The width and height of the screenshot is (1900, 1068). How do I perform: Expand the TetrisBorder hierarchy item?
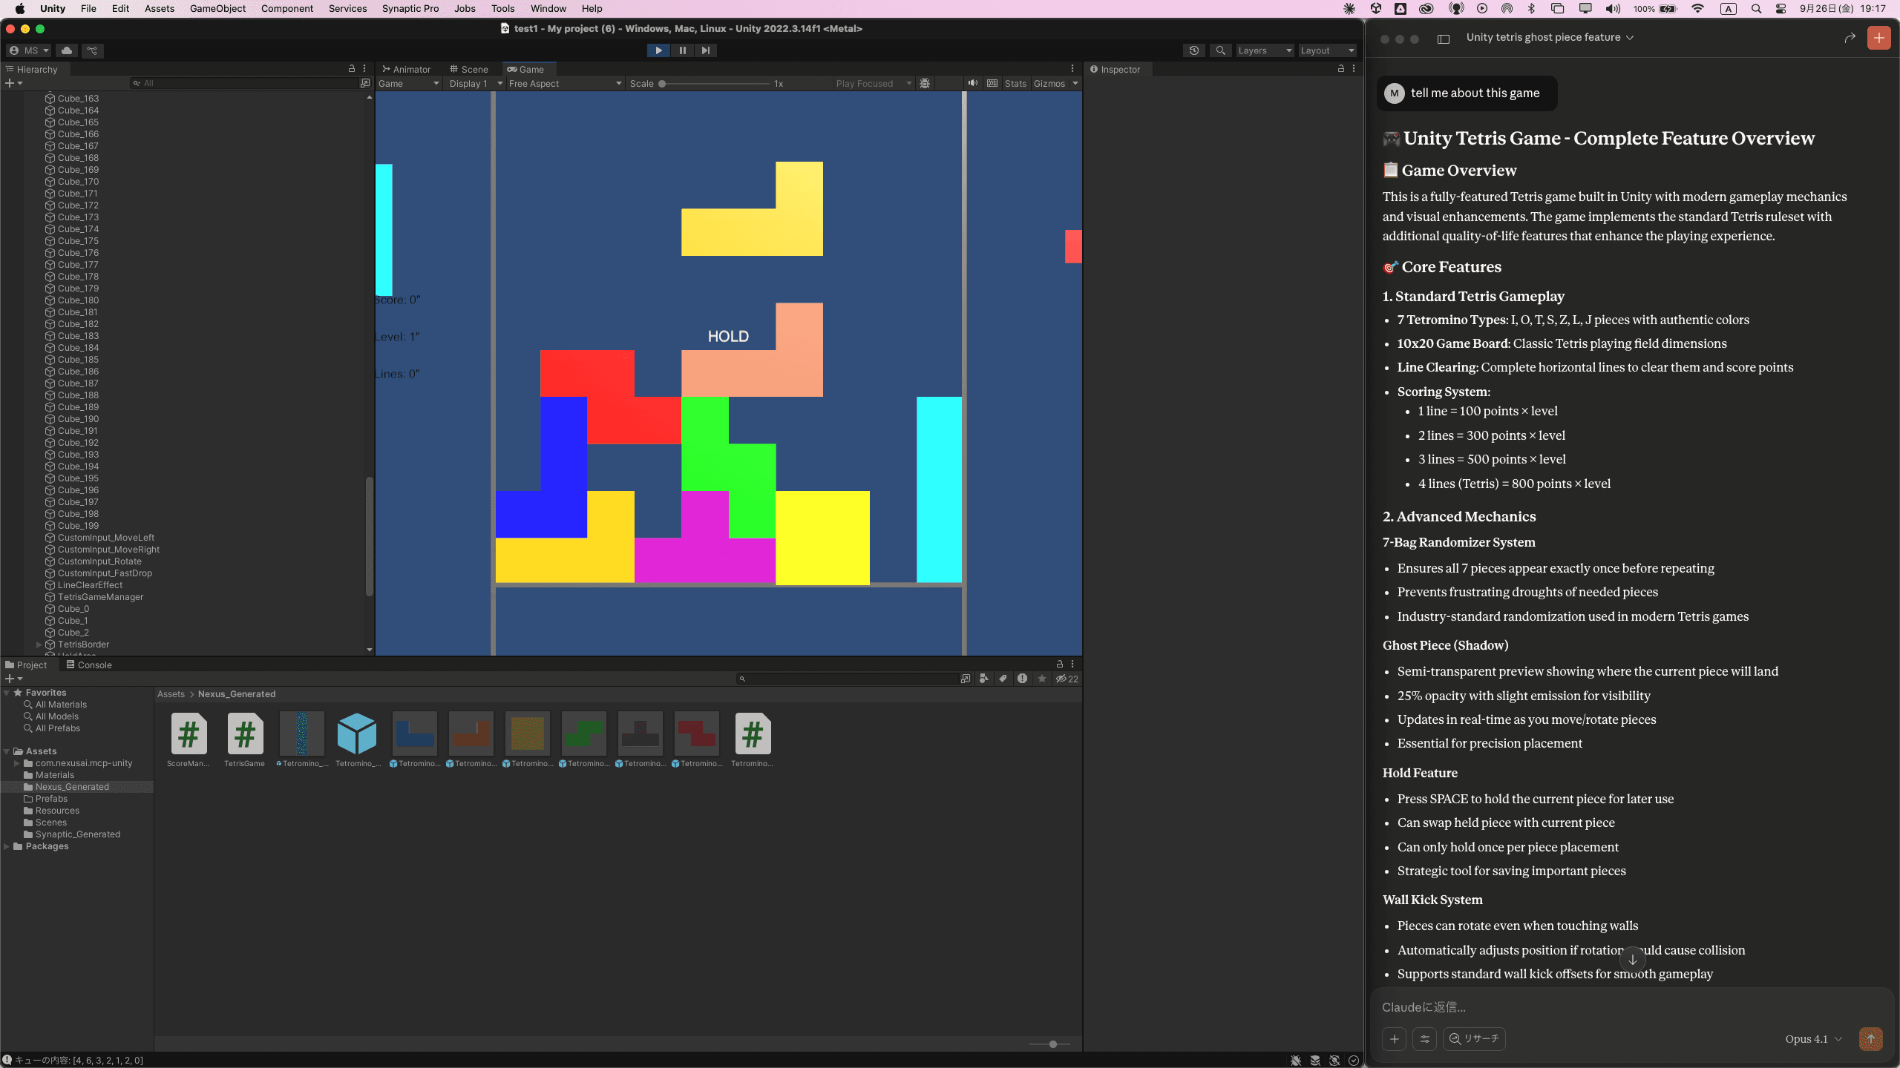39,645
